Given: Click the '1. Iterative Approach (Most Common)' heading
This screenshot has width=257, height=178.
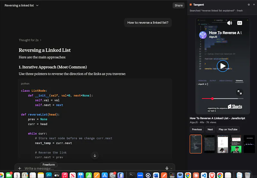Looking at the screenshot, I should (x=53, y=67).
